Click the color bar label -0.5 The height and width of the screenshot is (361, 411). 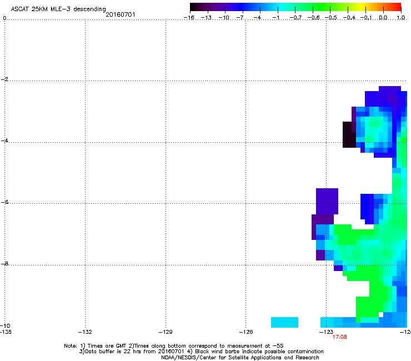click(331, 18)
